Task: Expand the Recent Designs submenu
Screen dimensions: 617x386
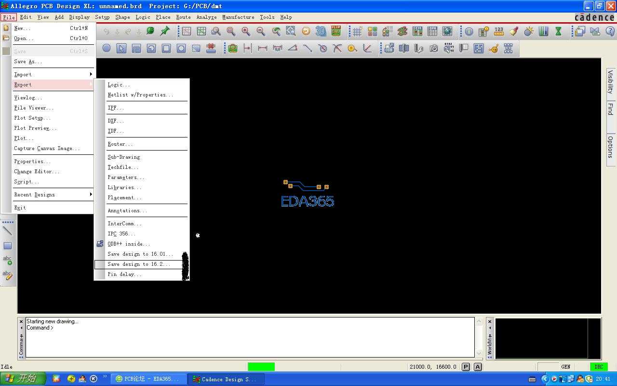Action: tap(53, 194)
